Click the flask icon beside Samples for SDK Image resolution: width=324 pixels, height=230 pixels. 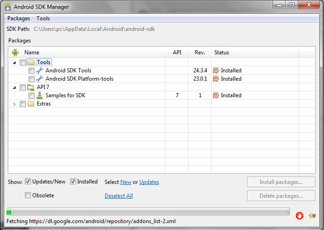pyautogui.click(x=39, y=95)
